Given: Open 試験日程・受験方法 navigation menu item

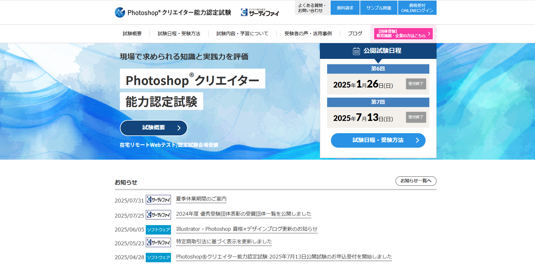Looking at the screenshot, I should [x=179, y=33].
